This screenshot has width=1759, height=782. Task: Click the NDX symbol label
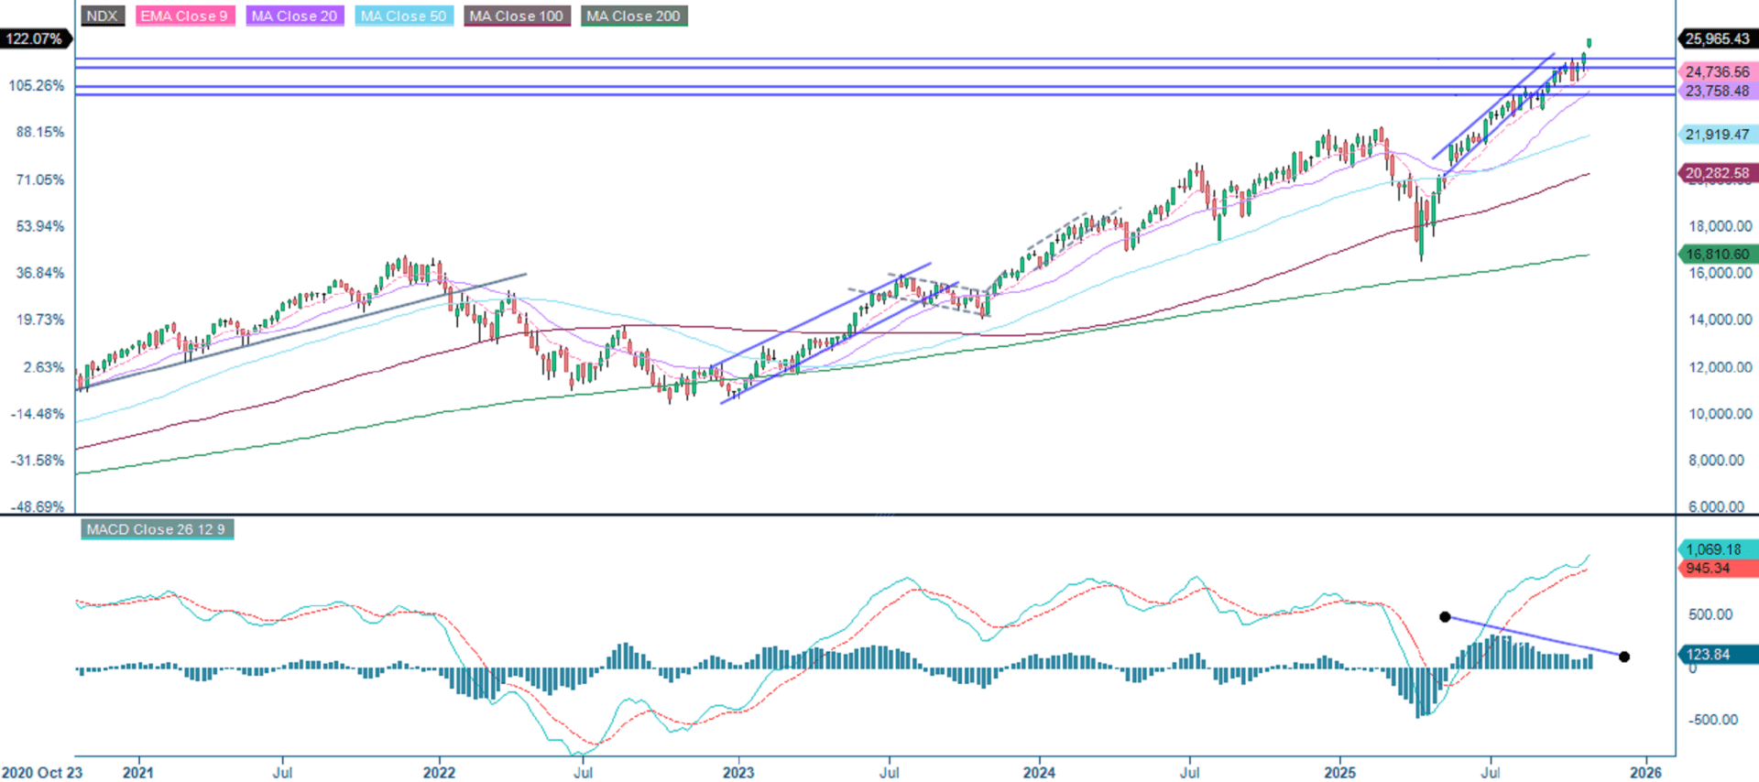pos(102,16)
